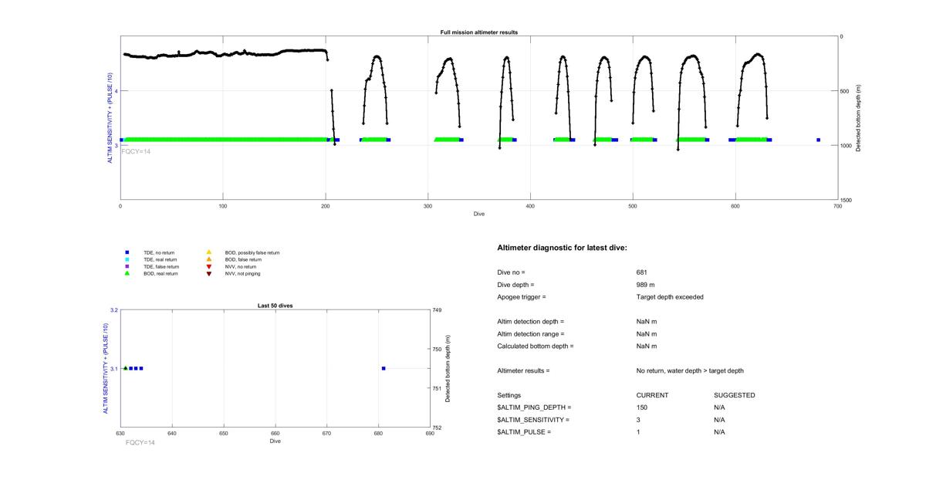Click the 'Settings' column header
The width and height of the screenshot is (926, 480).
(509, 395)
